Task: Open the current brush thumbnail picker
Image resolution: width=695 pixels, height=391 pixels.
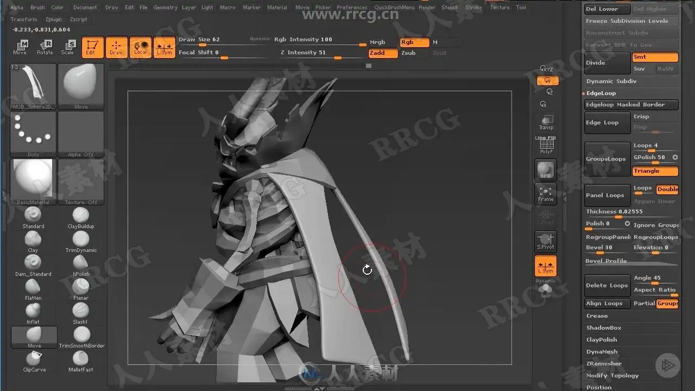Action: 33,86
